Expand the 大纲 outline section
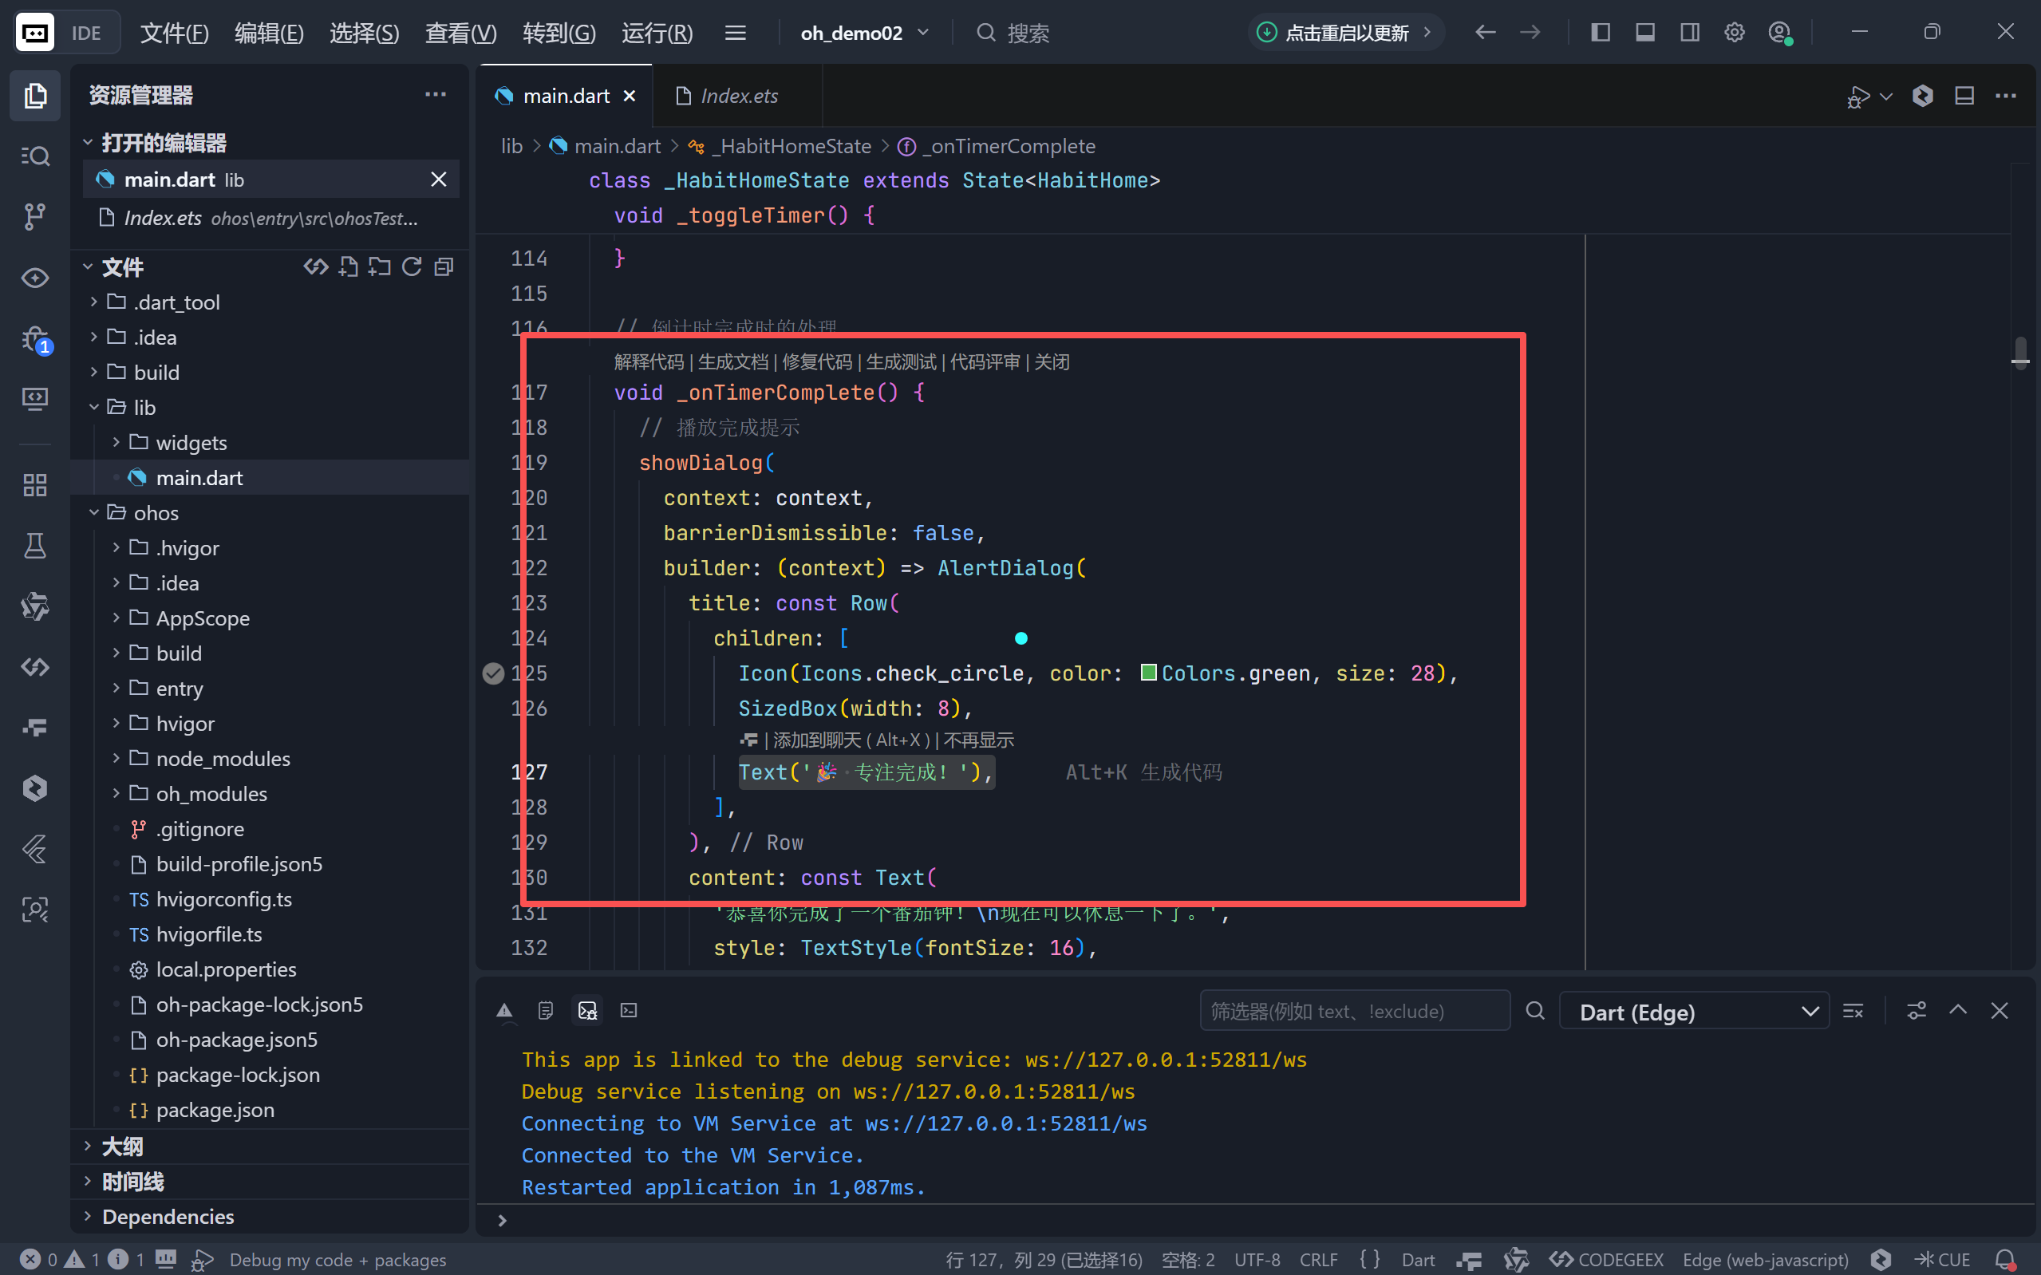The width and height of the screenshot is (2041, 1275). pyautogui.click(x=122, y=1146)
